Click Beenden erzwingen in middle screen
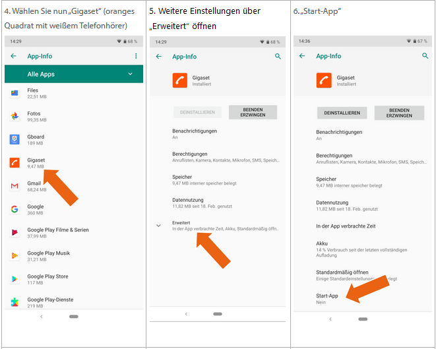The height and width of the screenshot is (349, 436). (253, 112)
